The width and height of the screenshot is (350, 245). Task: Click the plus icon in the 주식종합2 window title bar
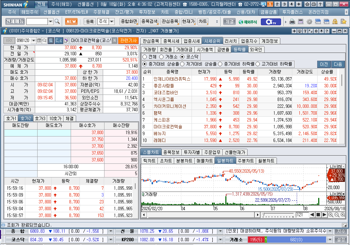[x=294, y=31]
